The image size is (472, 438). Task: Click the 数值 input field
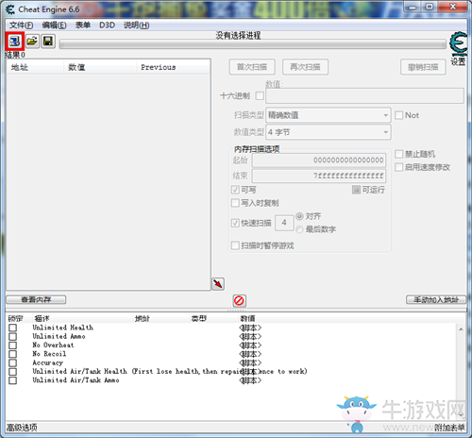[x=364, y=95]
